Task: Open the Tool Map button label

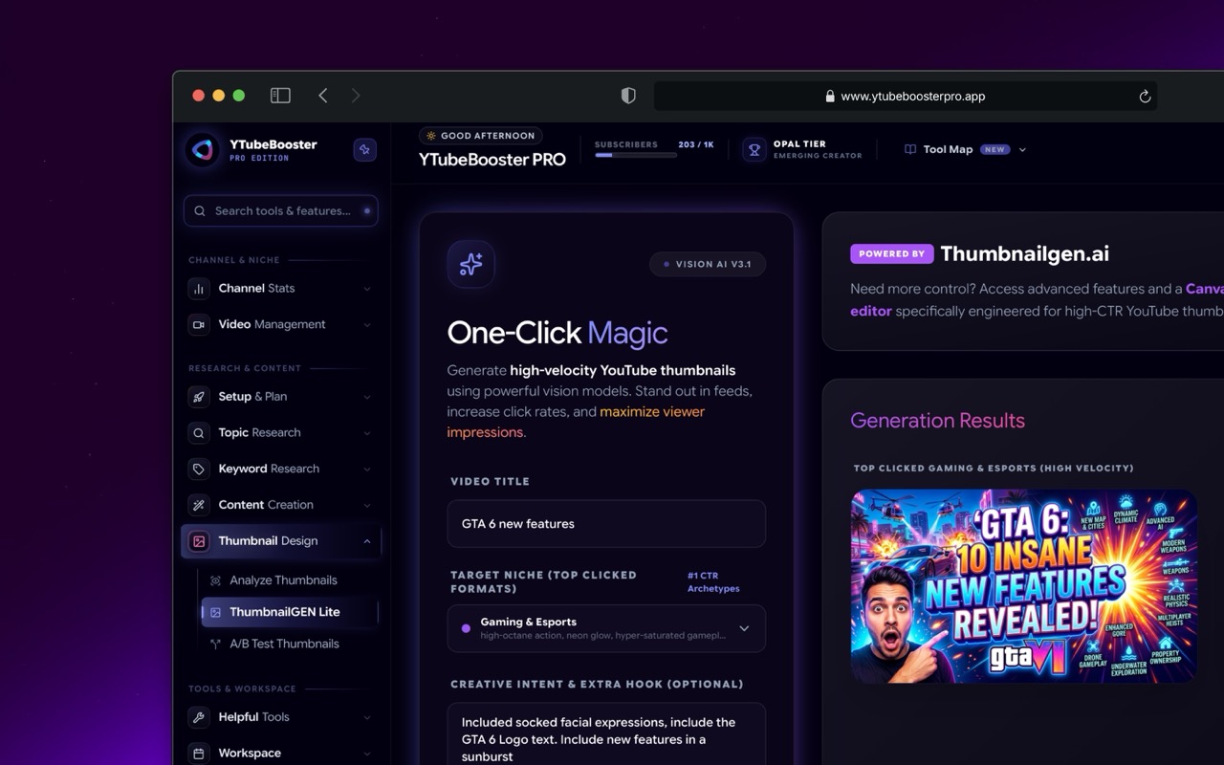Action: tap(948, 150)
